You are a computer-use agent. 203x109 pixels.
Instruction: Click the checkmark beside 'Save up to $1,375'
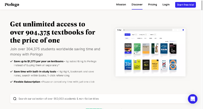pos(11,61)
